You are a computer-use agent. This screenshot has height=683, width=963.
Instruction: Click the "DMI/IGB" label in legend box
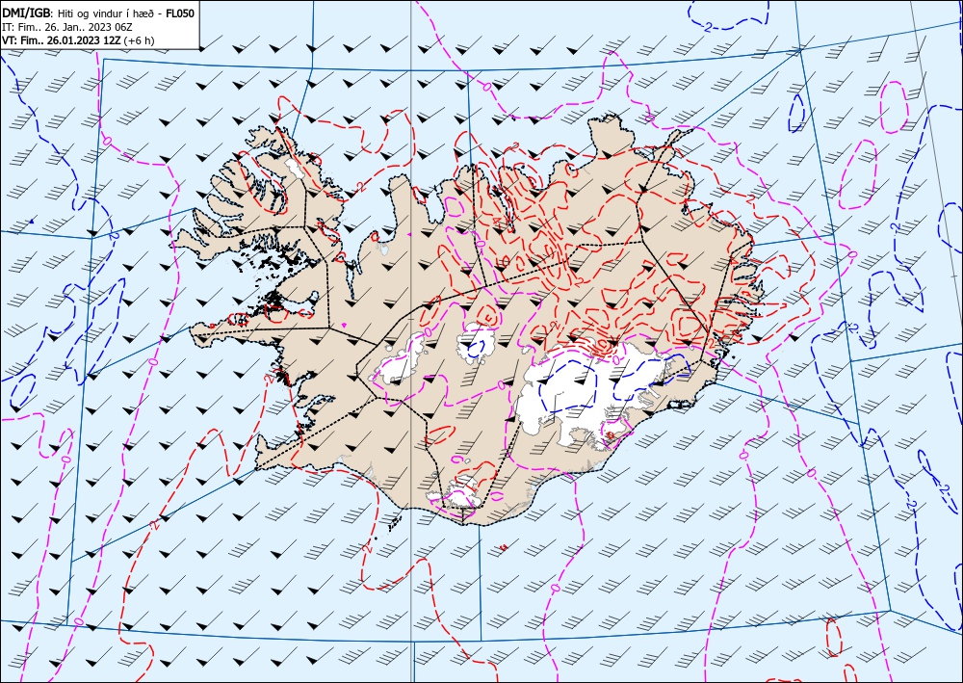(x=26, y=13)
